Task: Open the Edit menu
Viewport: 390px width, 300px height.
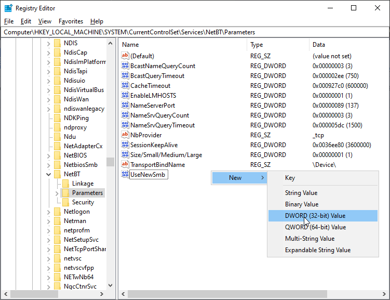Action: click(x=26, y=21)
